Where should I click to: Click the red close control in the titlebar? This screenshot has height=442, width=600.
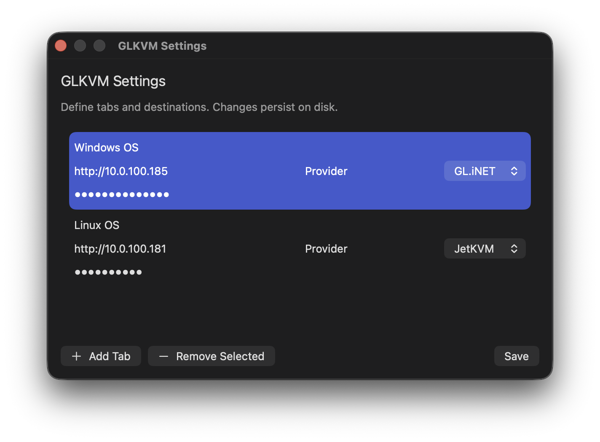[x=60, y=45]
